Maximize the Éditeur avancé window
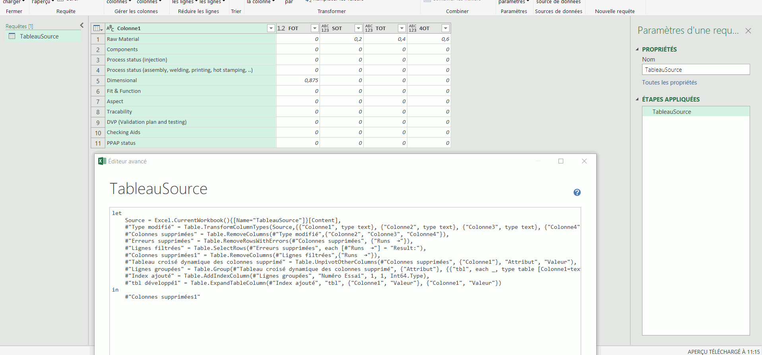 (561, 161)
